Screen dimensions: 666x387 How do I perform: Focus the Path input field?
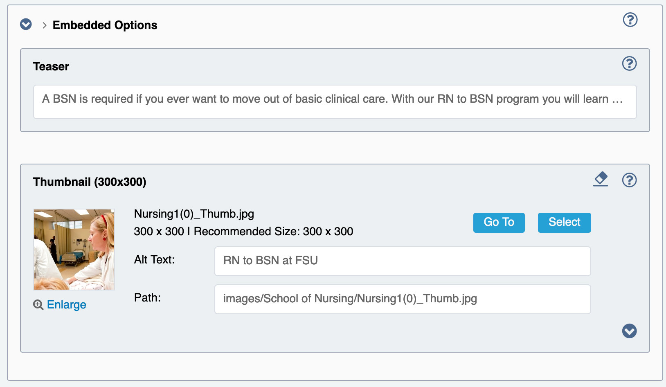pos(403,299)
